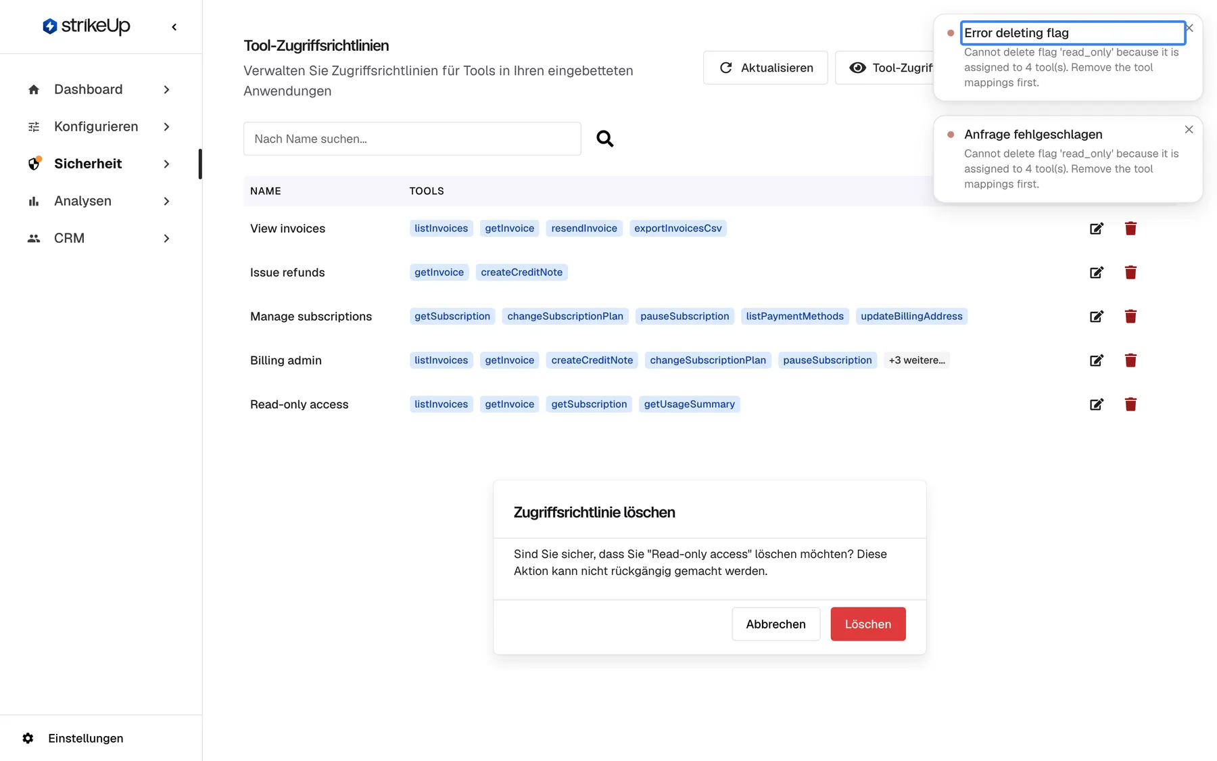Viewport: 1217px width, 761px height.
Task: Click the Dashboard home icon
Action: pos(34,89)
